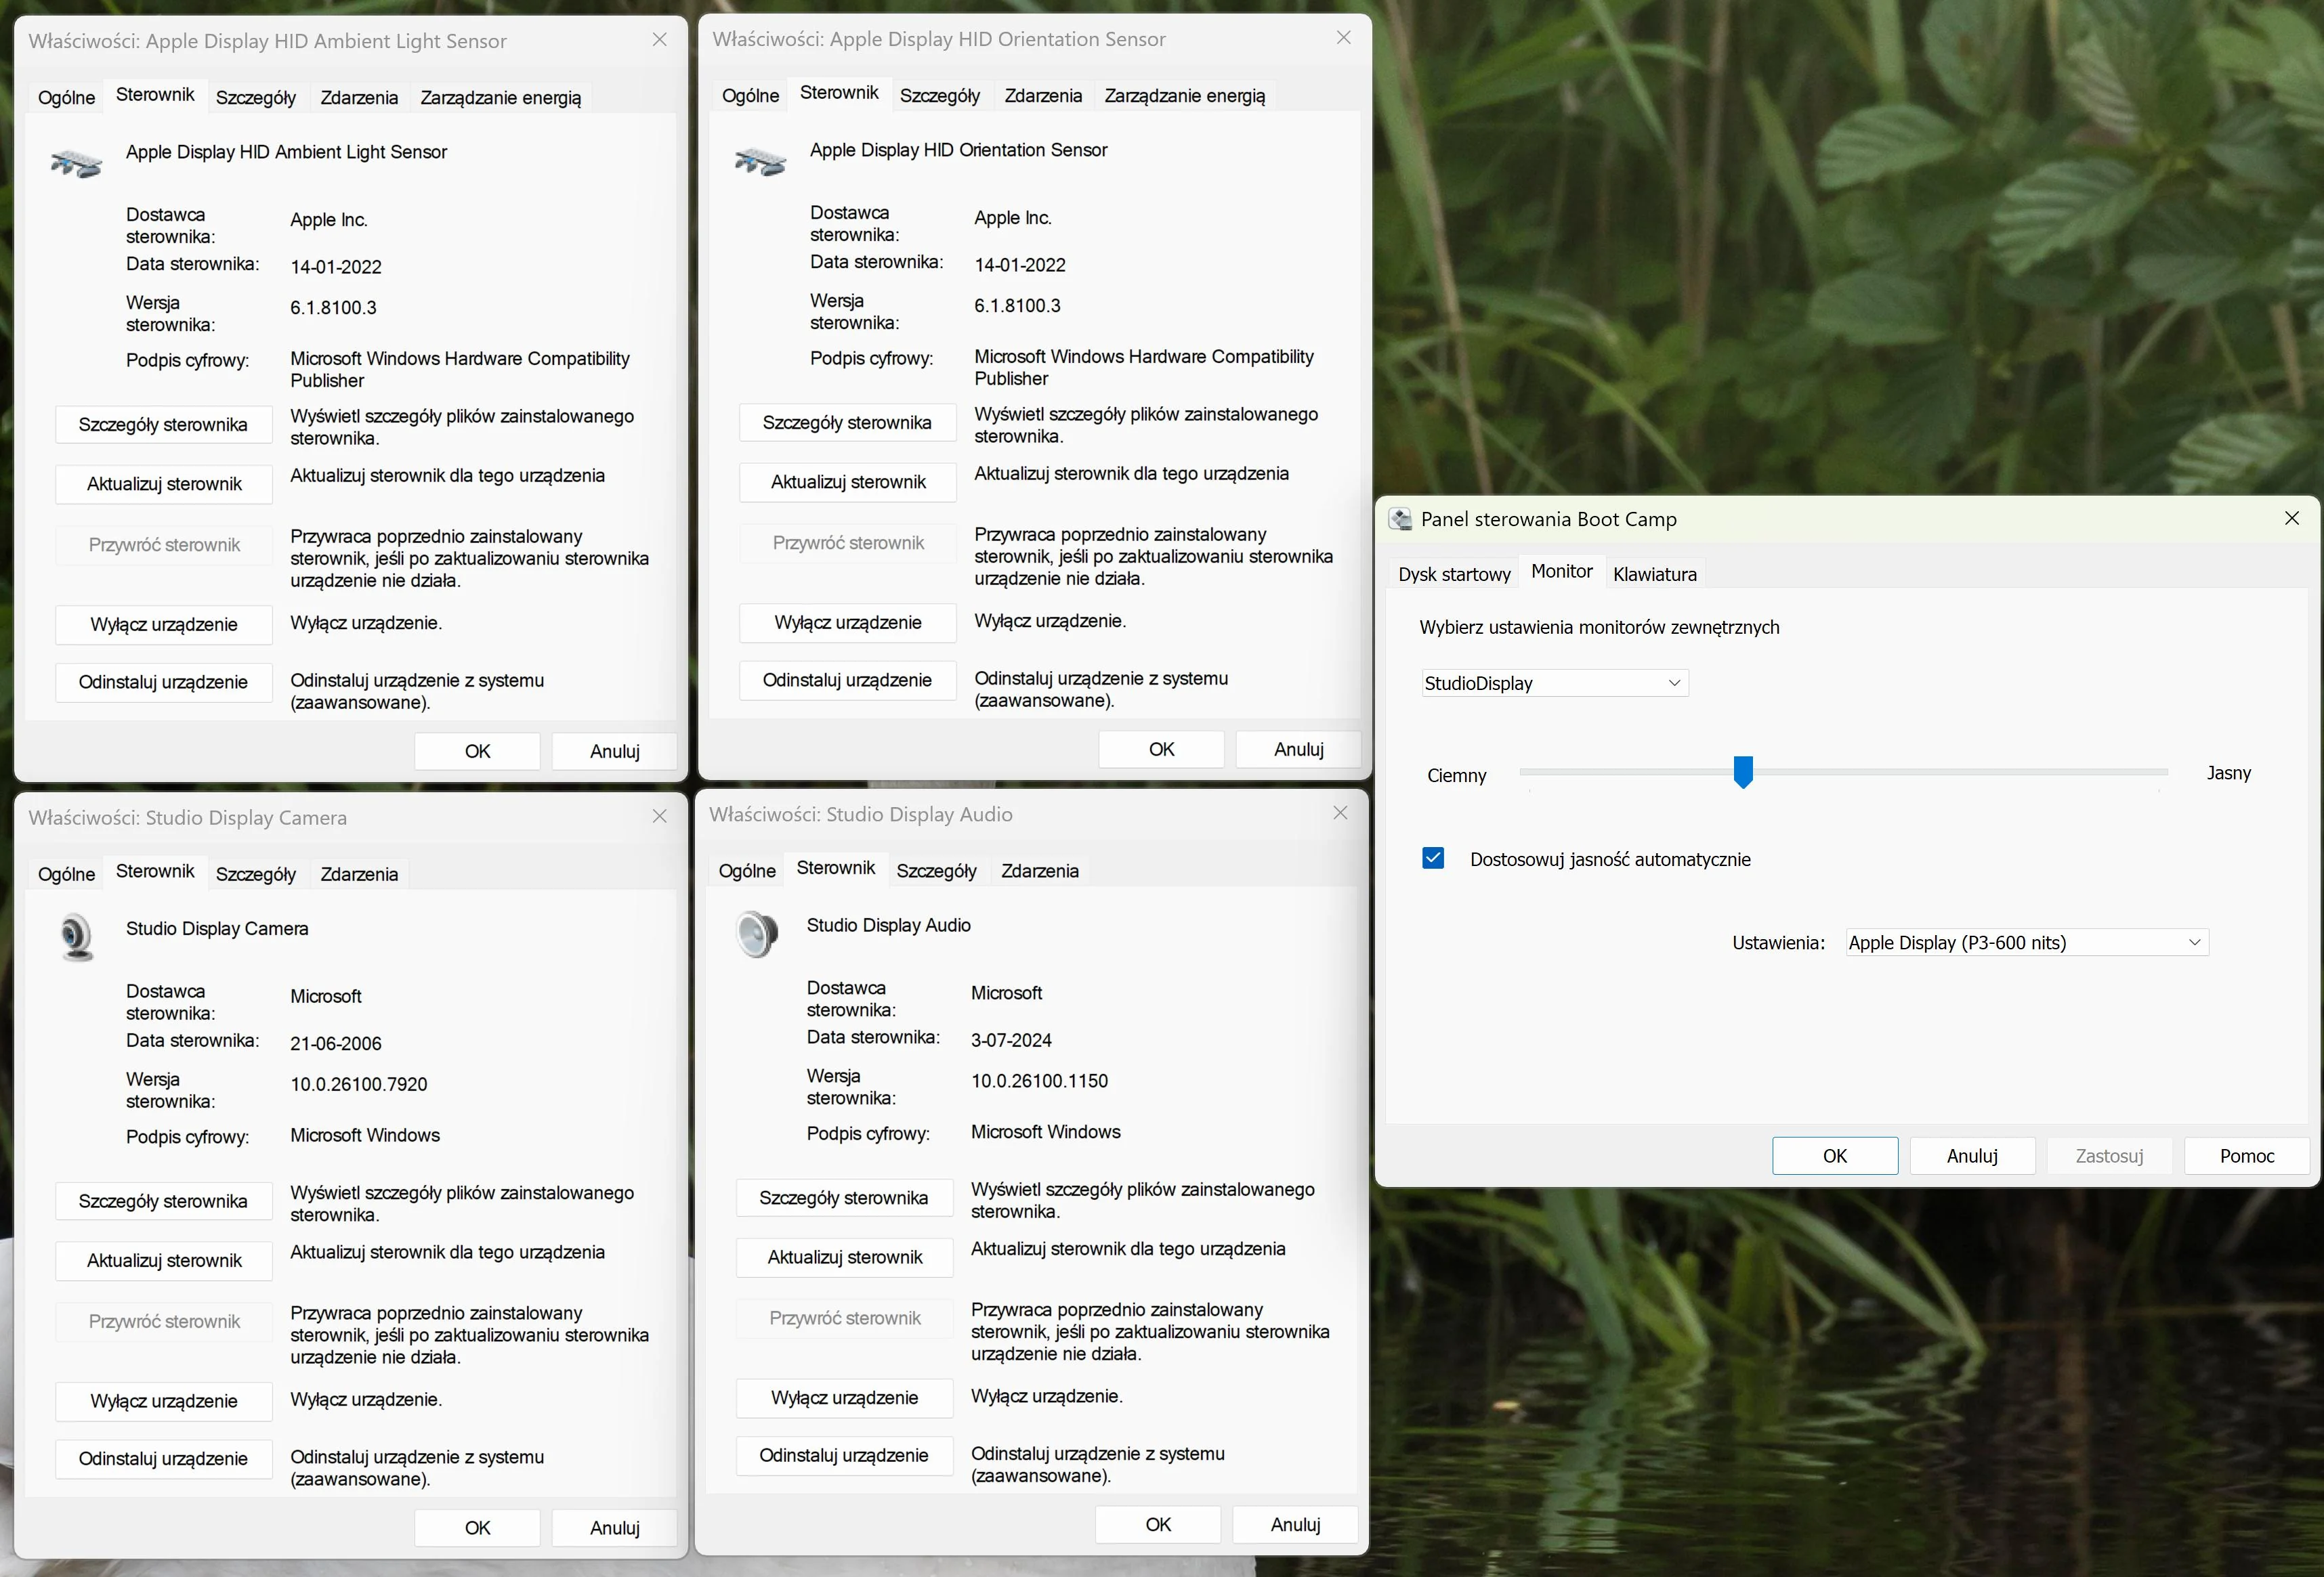Image resolution: width=2324 pixels, height=1577 pixels.
Task: Click 'Szczegóły sterownika' for Ambient Light Sensor
Action: (164, 424)
